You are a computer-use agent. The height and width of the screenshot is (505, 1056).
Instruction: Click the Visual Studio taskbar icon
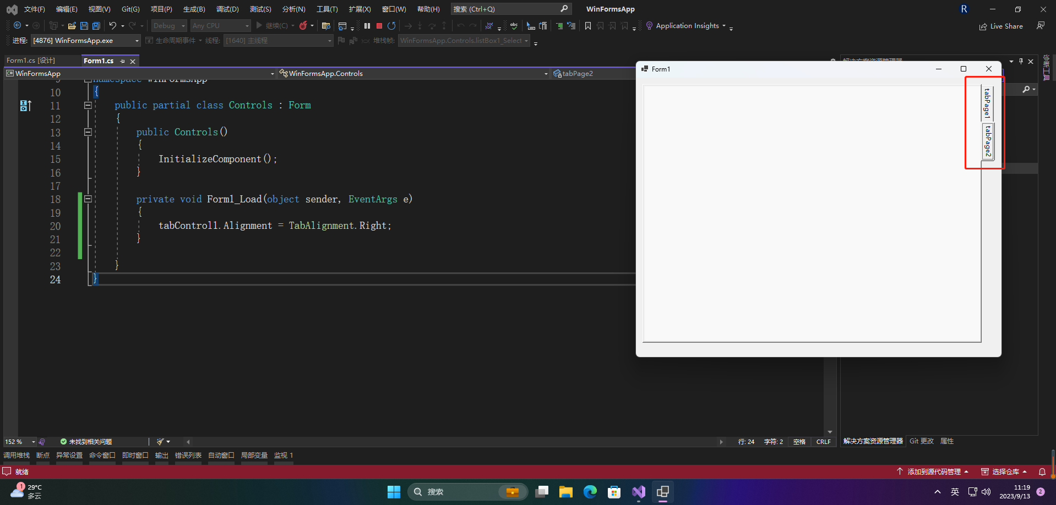pyautogui.click(x=638, y=492)
